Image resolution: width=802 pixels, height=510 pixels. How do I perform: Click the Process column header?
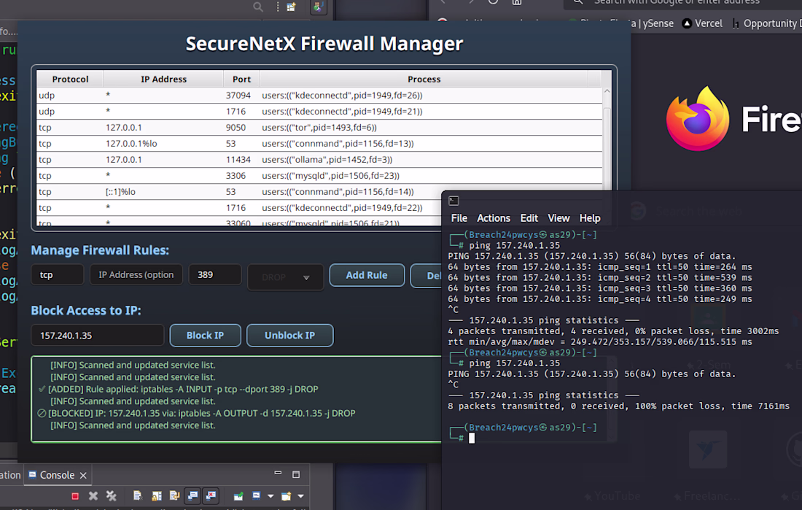[x=424, y=80]
